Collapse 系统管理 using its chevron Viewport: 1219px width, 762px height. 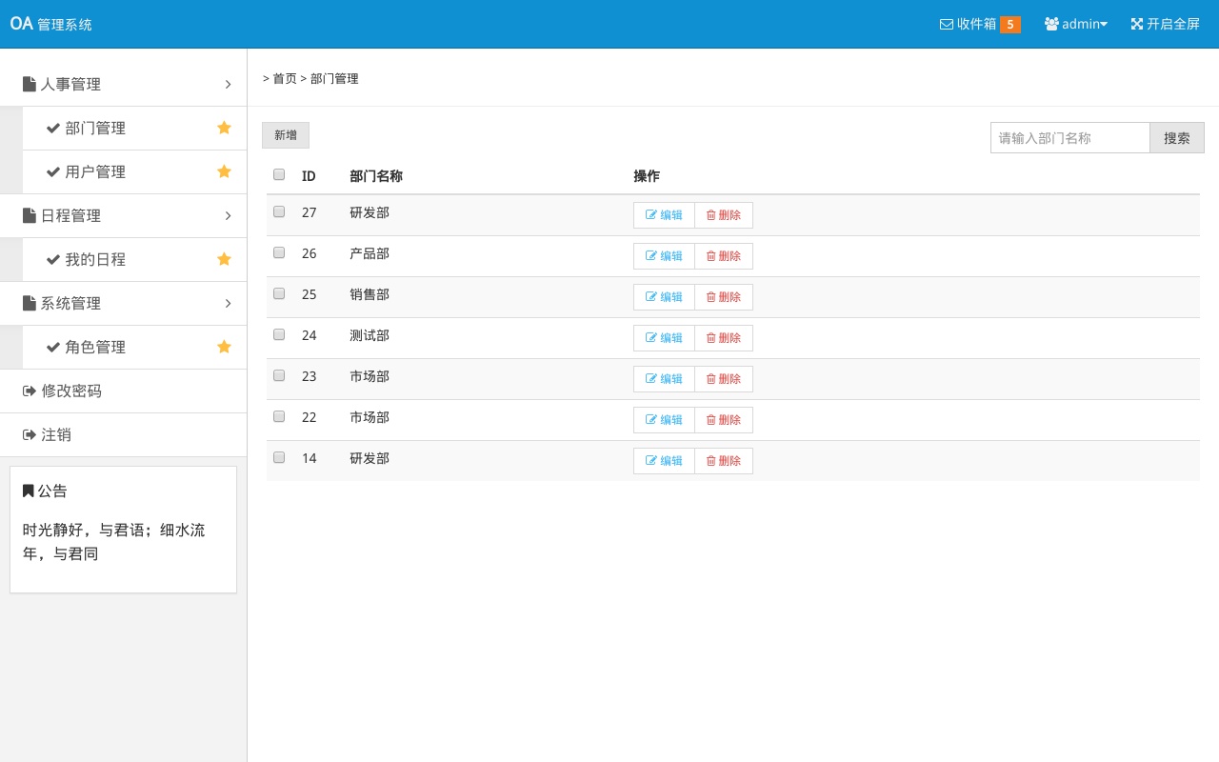pos(228,304)
